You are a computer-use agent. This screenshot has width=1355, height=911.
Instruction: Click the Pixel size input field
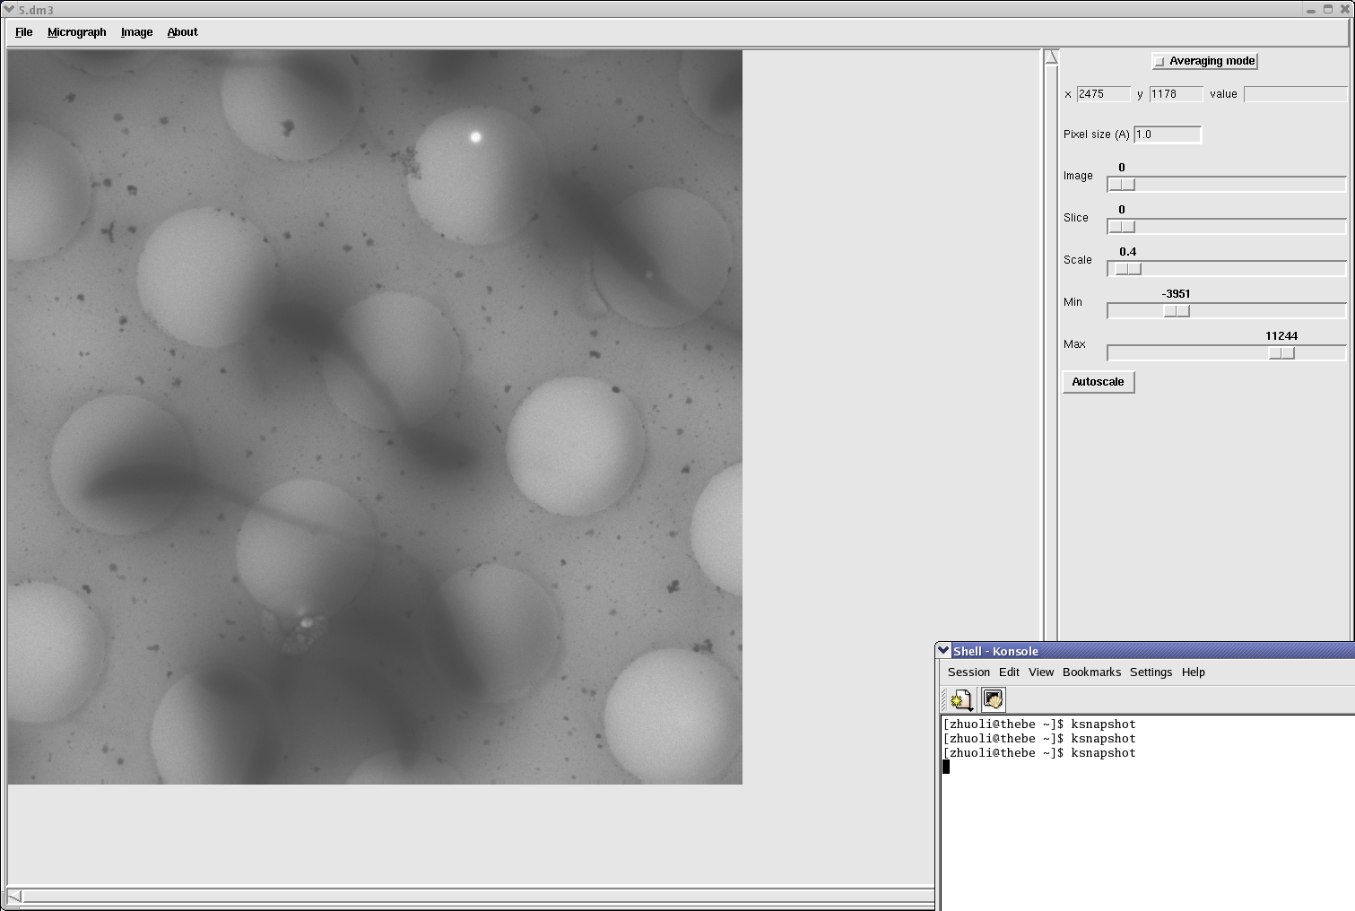tap(1167, 134)
